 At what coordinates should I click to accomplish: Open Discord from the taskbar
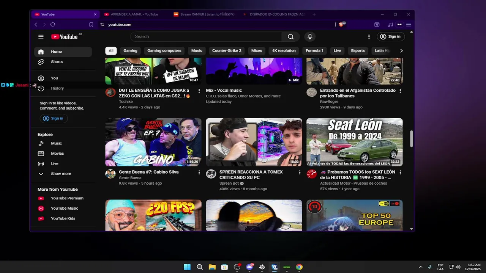click(x=249, y=267)
